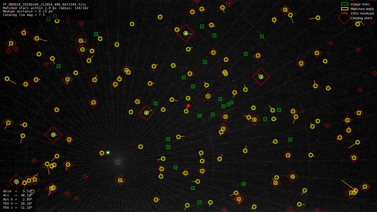The width and height of the screenshot is (377, 212).
Task: Click the orange 100x residuals legend line
Action: (x=345, y=13)
